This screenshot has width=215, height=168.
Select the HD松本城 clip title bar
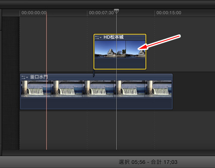120,37
